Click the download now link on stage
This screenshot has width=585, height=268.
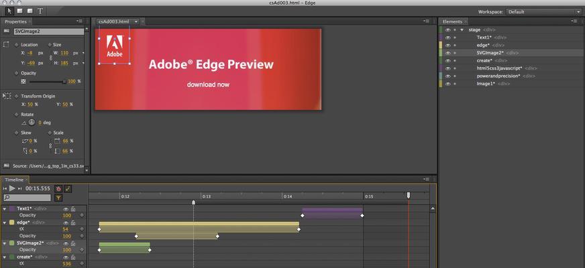pyautogui.click(x=208, y=84)
